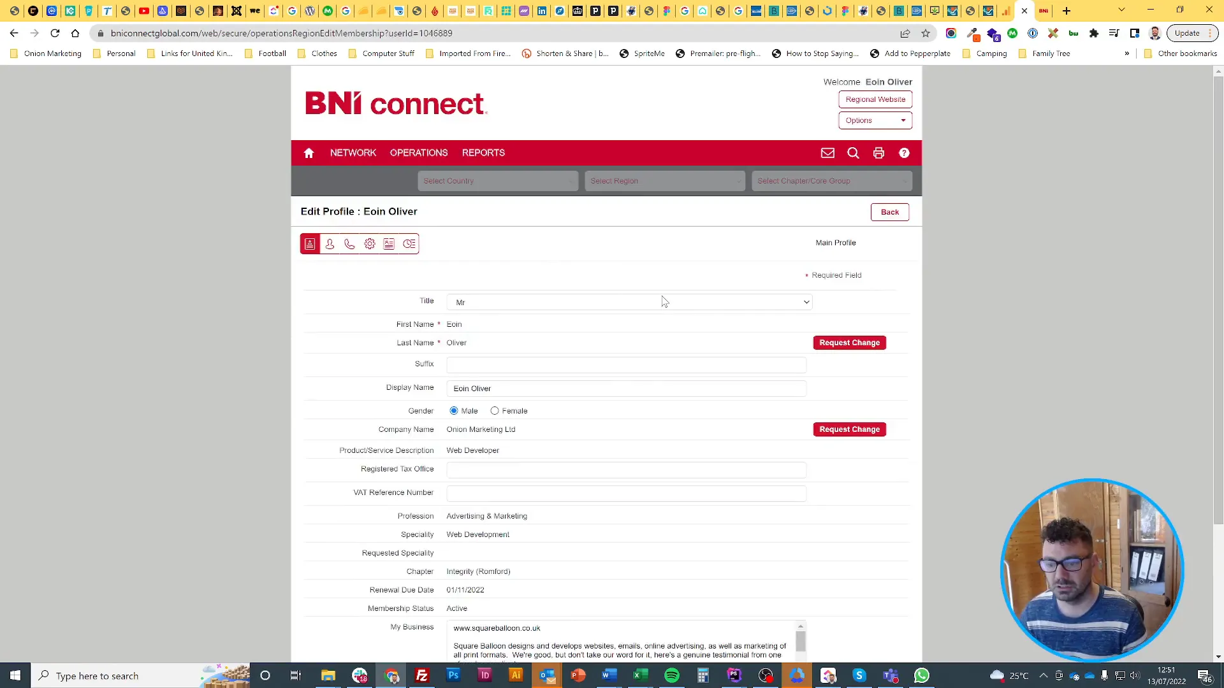Bookmark this page with the star icon
Screen dimensions: 1224x688
[x=926, y=33]
